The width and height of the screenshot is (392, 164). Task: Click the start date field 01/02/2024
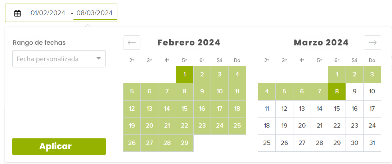(48, 13)
